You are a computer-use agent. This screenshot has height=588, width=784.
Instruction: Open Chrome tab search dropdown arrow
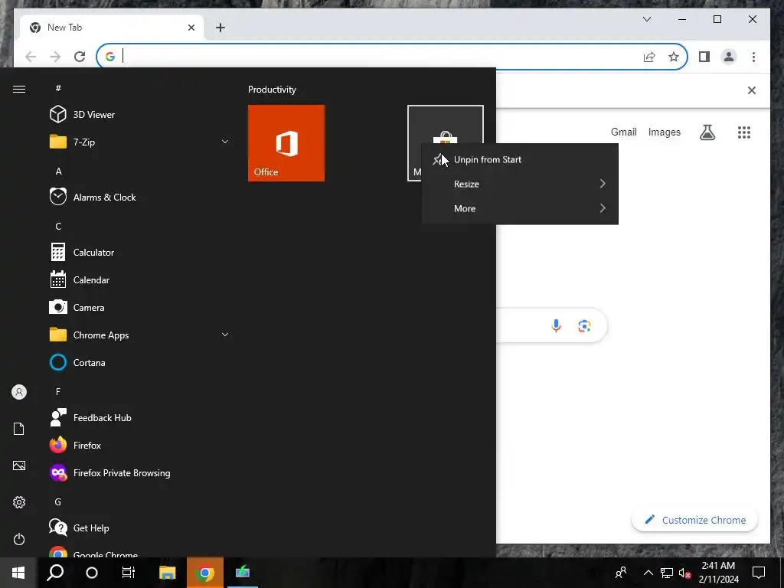(x=646, y=19)
